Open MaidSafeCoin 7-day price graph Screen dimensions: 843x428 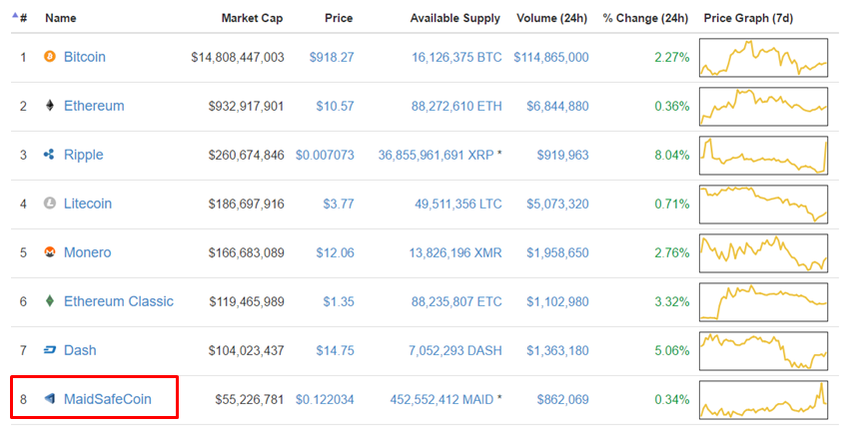pos(763,399)
